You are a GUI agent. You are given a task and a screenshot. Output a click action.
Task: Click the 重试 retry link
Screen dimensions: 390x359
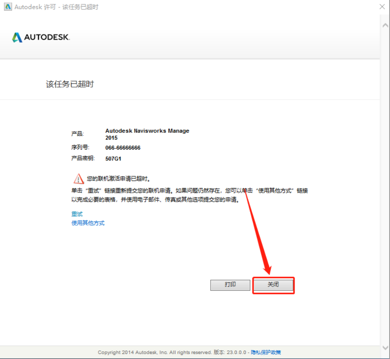[77, 214]
